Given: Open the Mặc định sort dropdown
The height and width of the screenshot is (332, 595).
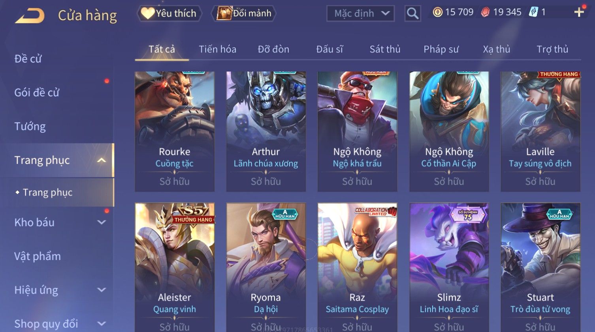Looking at the screenshot, I should tap(360, 13).
